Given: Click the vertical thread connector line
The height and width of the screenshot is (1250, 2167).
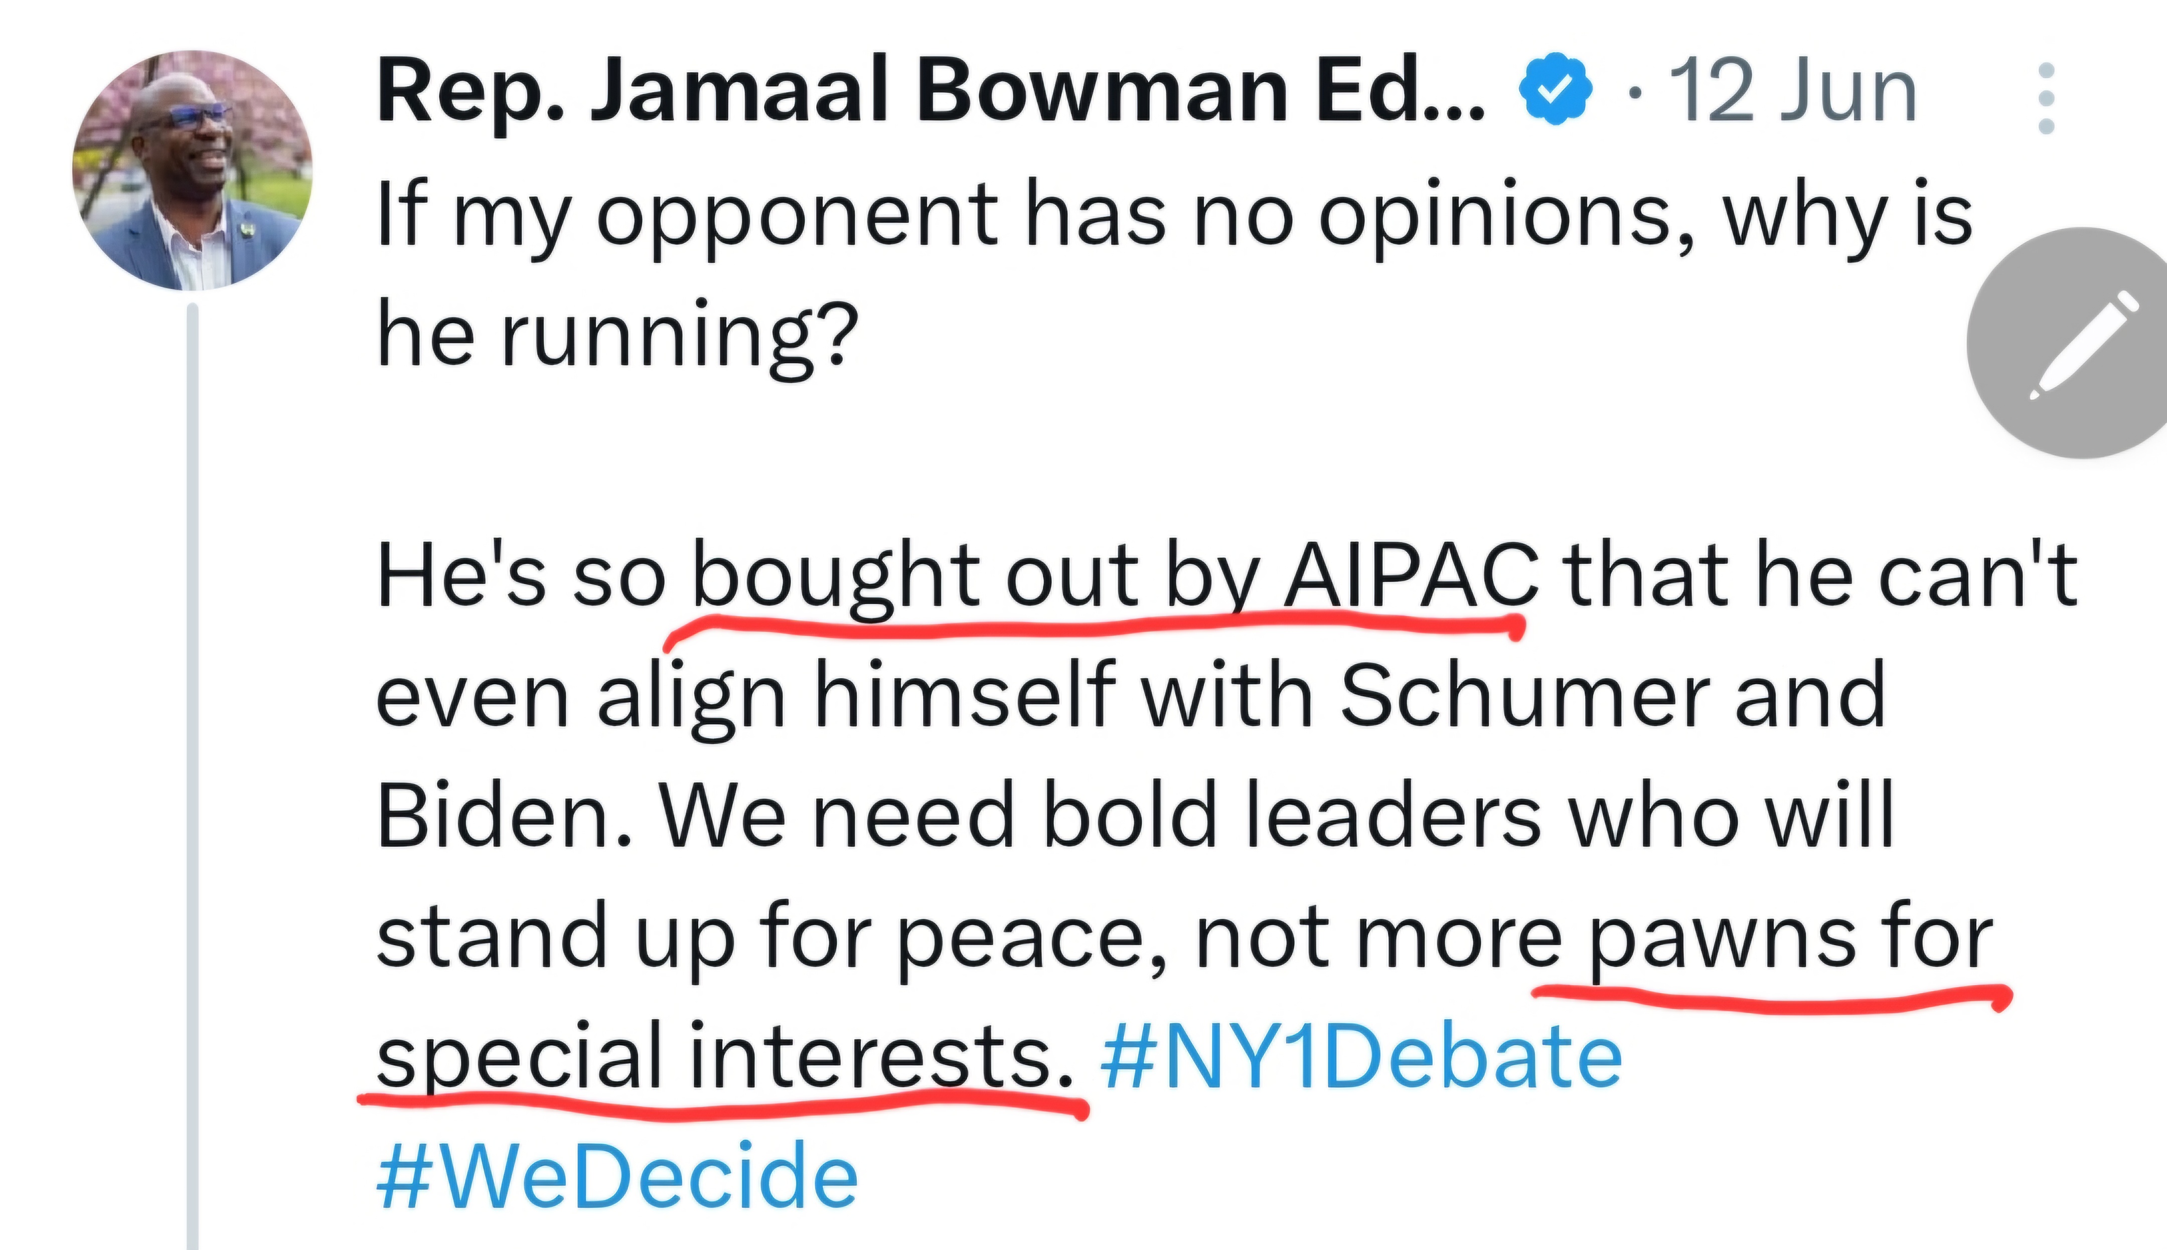Looking at the screenshot, I should (192, 772).
